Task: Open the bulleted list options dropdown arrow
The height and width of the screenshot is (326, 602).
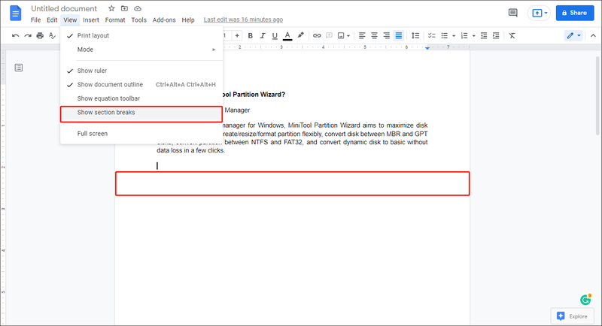Action: [454, 35]
